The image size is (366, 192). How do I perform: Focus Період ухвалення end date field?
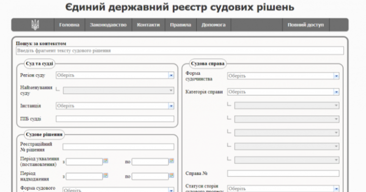[x=150, y=162]
